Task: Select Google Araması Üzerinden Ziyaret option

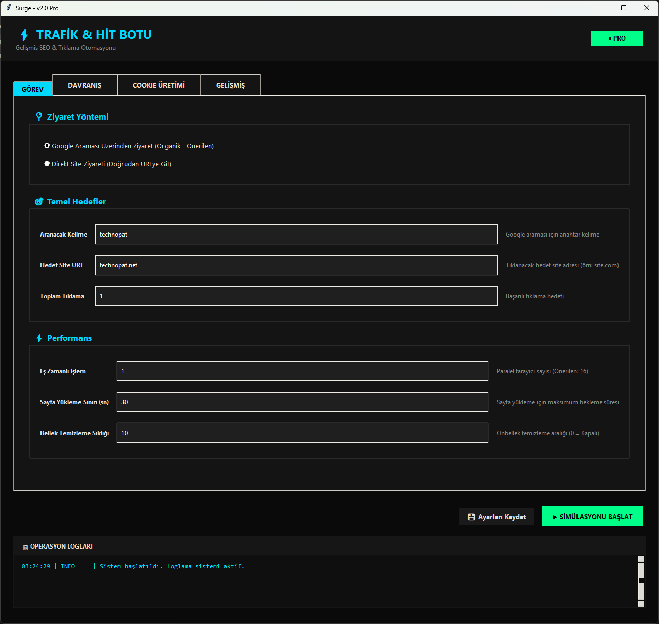Action: tap(47, 146)
